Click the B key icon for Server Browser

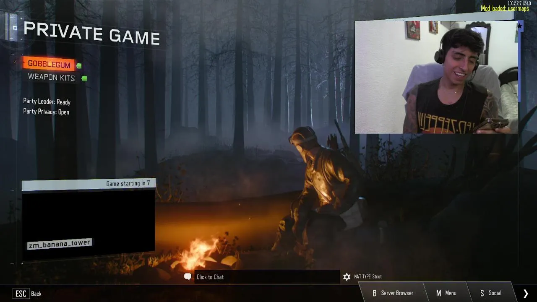tap(375, 293)
